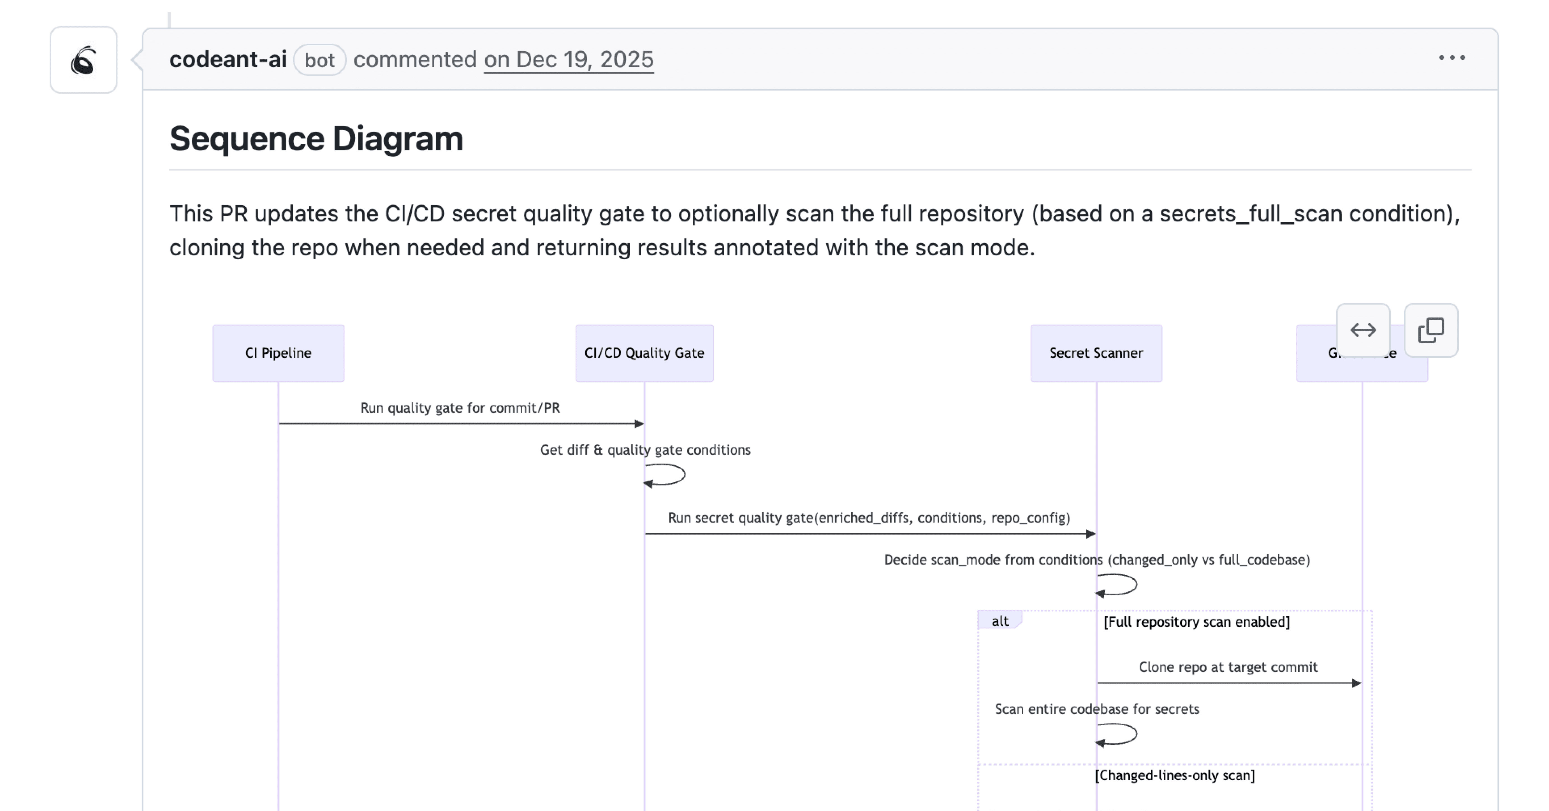Copy the sequence diagram source
This screenshot has width=1549, height=811.
pyautogui.click(x=1430, y=330)
